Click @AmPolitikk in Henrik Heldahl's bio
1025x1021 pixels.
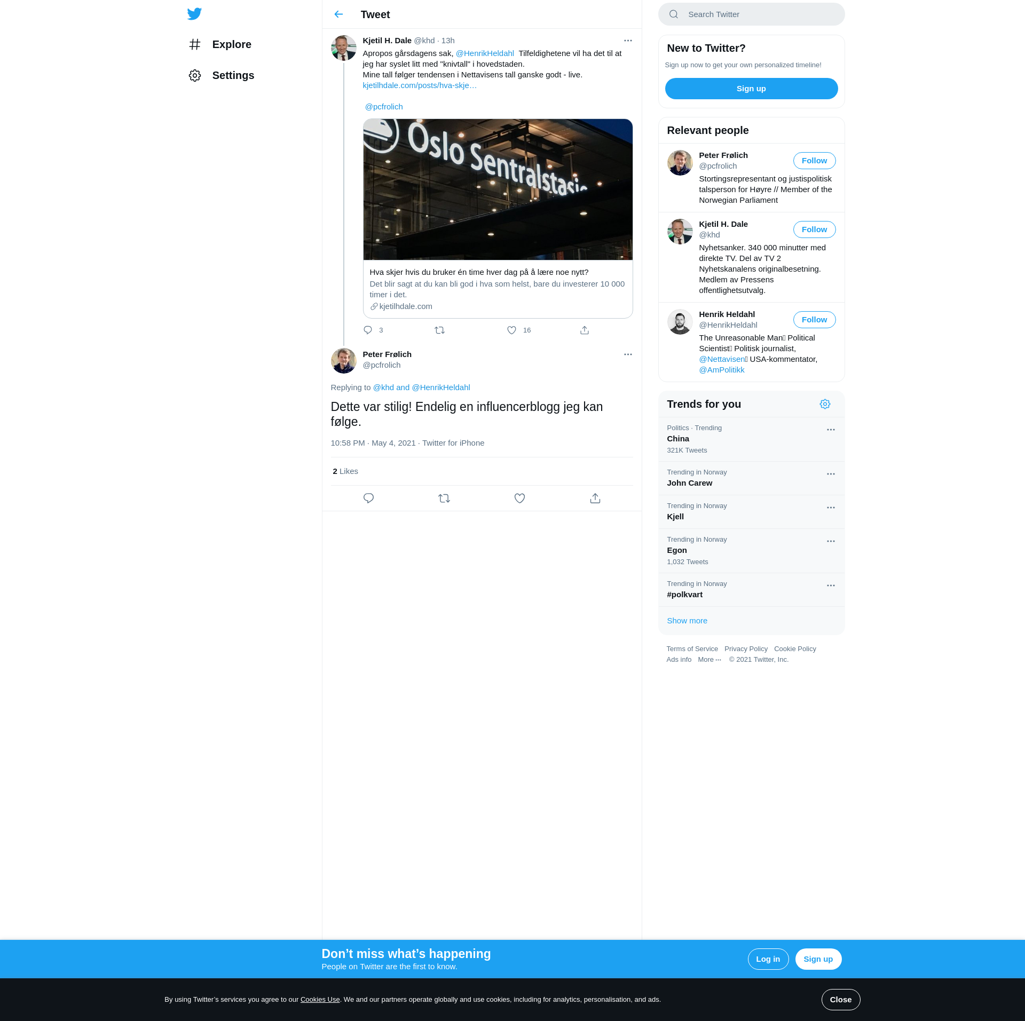tap(722, 370)
